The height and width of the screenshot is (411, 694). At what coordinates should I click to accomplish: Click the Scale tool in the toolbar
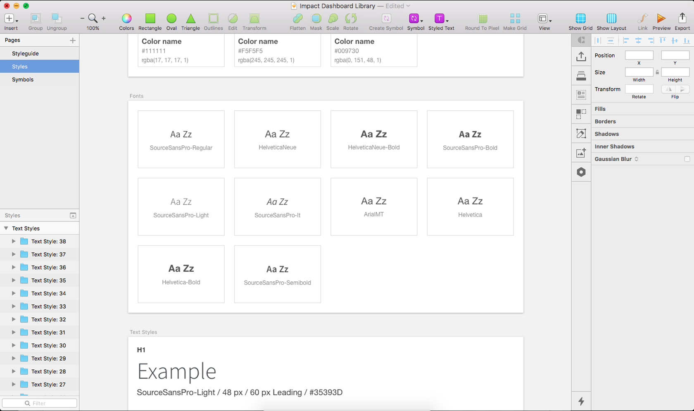(x=332, y=18)
